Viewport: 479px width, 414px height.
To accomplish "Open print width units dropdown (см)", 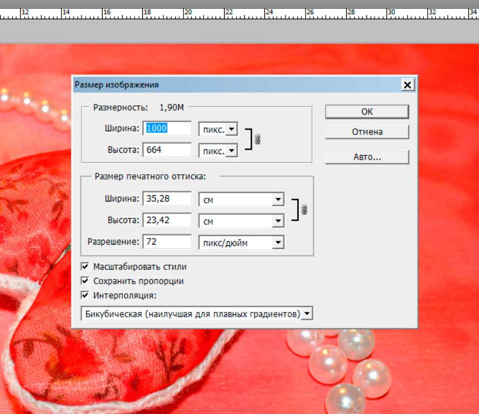I will (241, 200).
